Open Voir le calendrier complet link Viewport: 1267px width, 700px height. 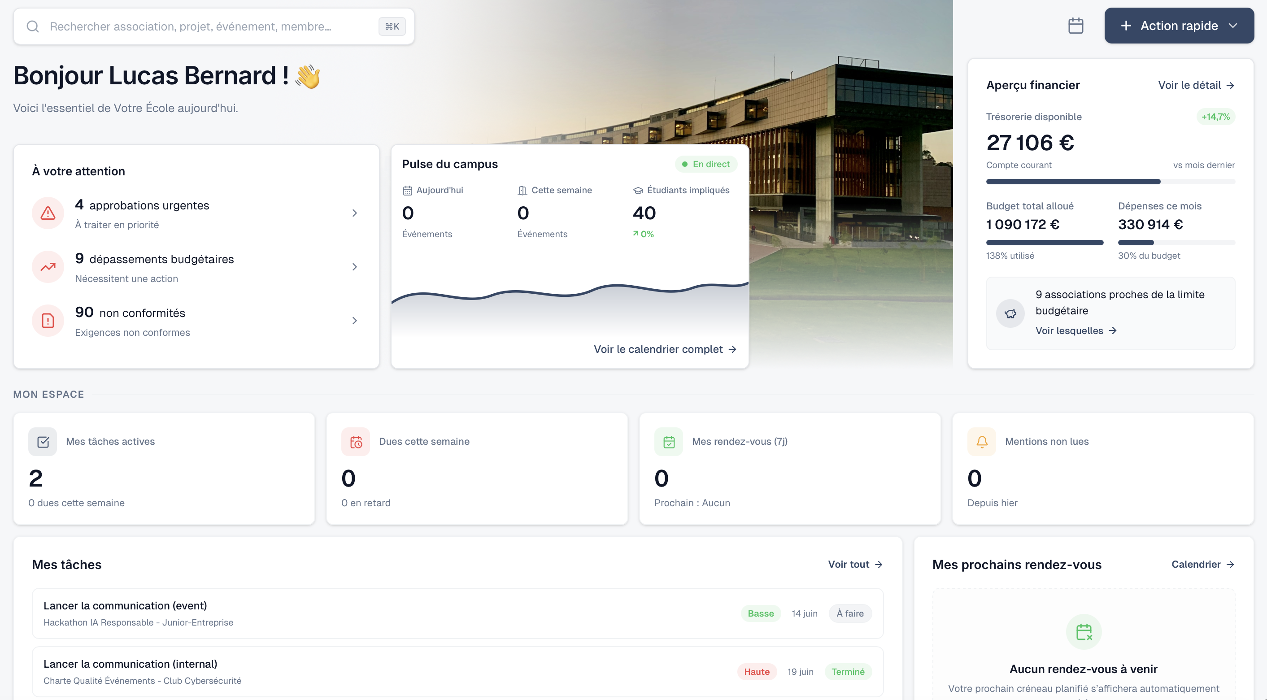(x=665, y=349)
